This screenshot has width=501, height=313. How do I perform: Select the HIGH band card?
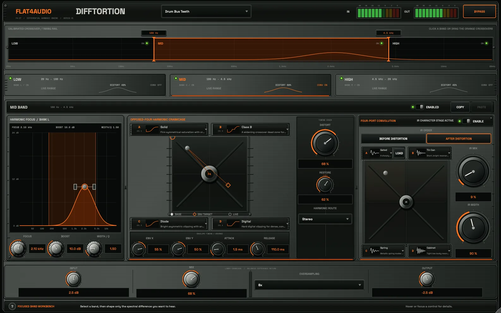[x=416, y=85]
